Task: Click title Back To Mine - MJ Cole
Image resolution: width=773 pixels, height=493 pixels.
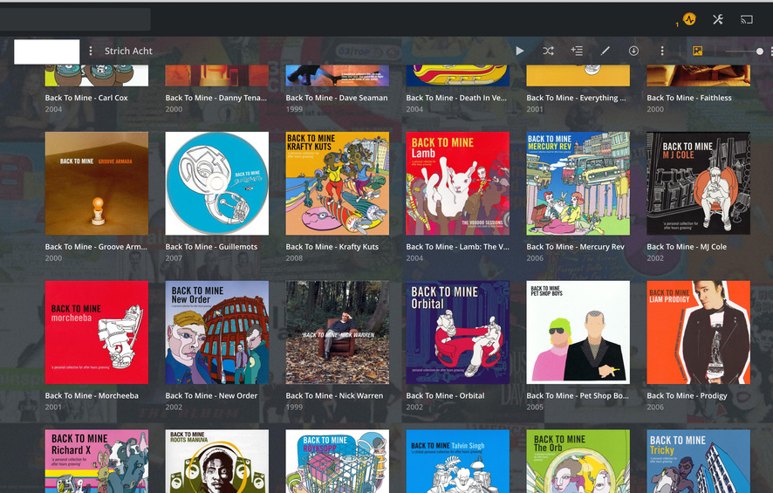Action: (x=687, y=246)
